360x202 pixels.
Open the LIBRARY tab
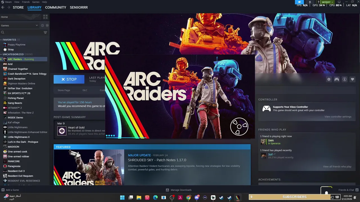[x=34, y=7]
